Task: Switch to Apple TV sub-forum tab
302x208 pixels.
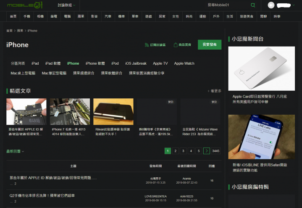Action: coord(160,63)
